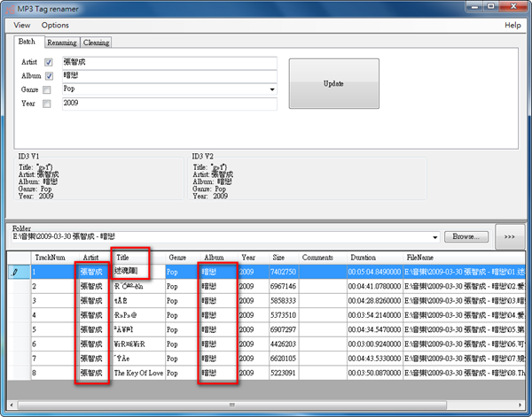532x417 pixels.
Task: Switch to the Cleaning tab
Action: [96, 42]
